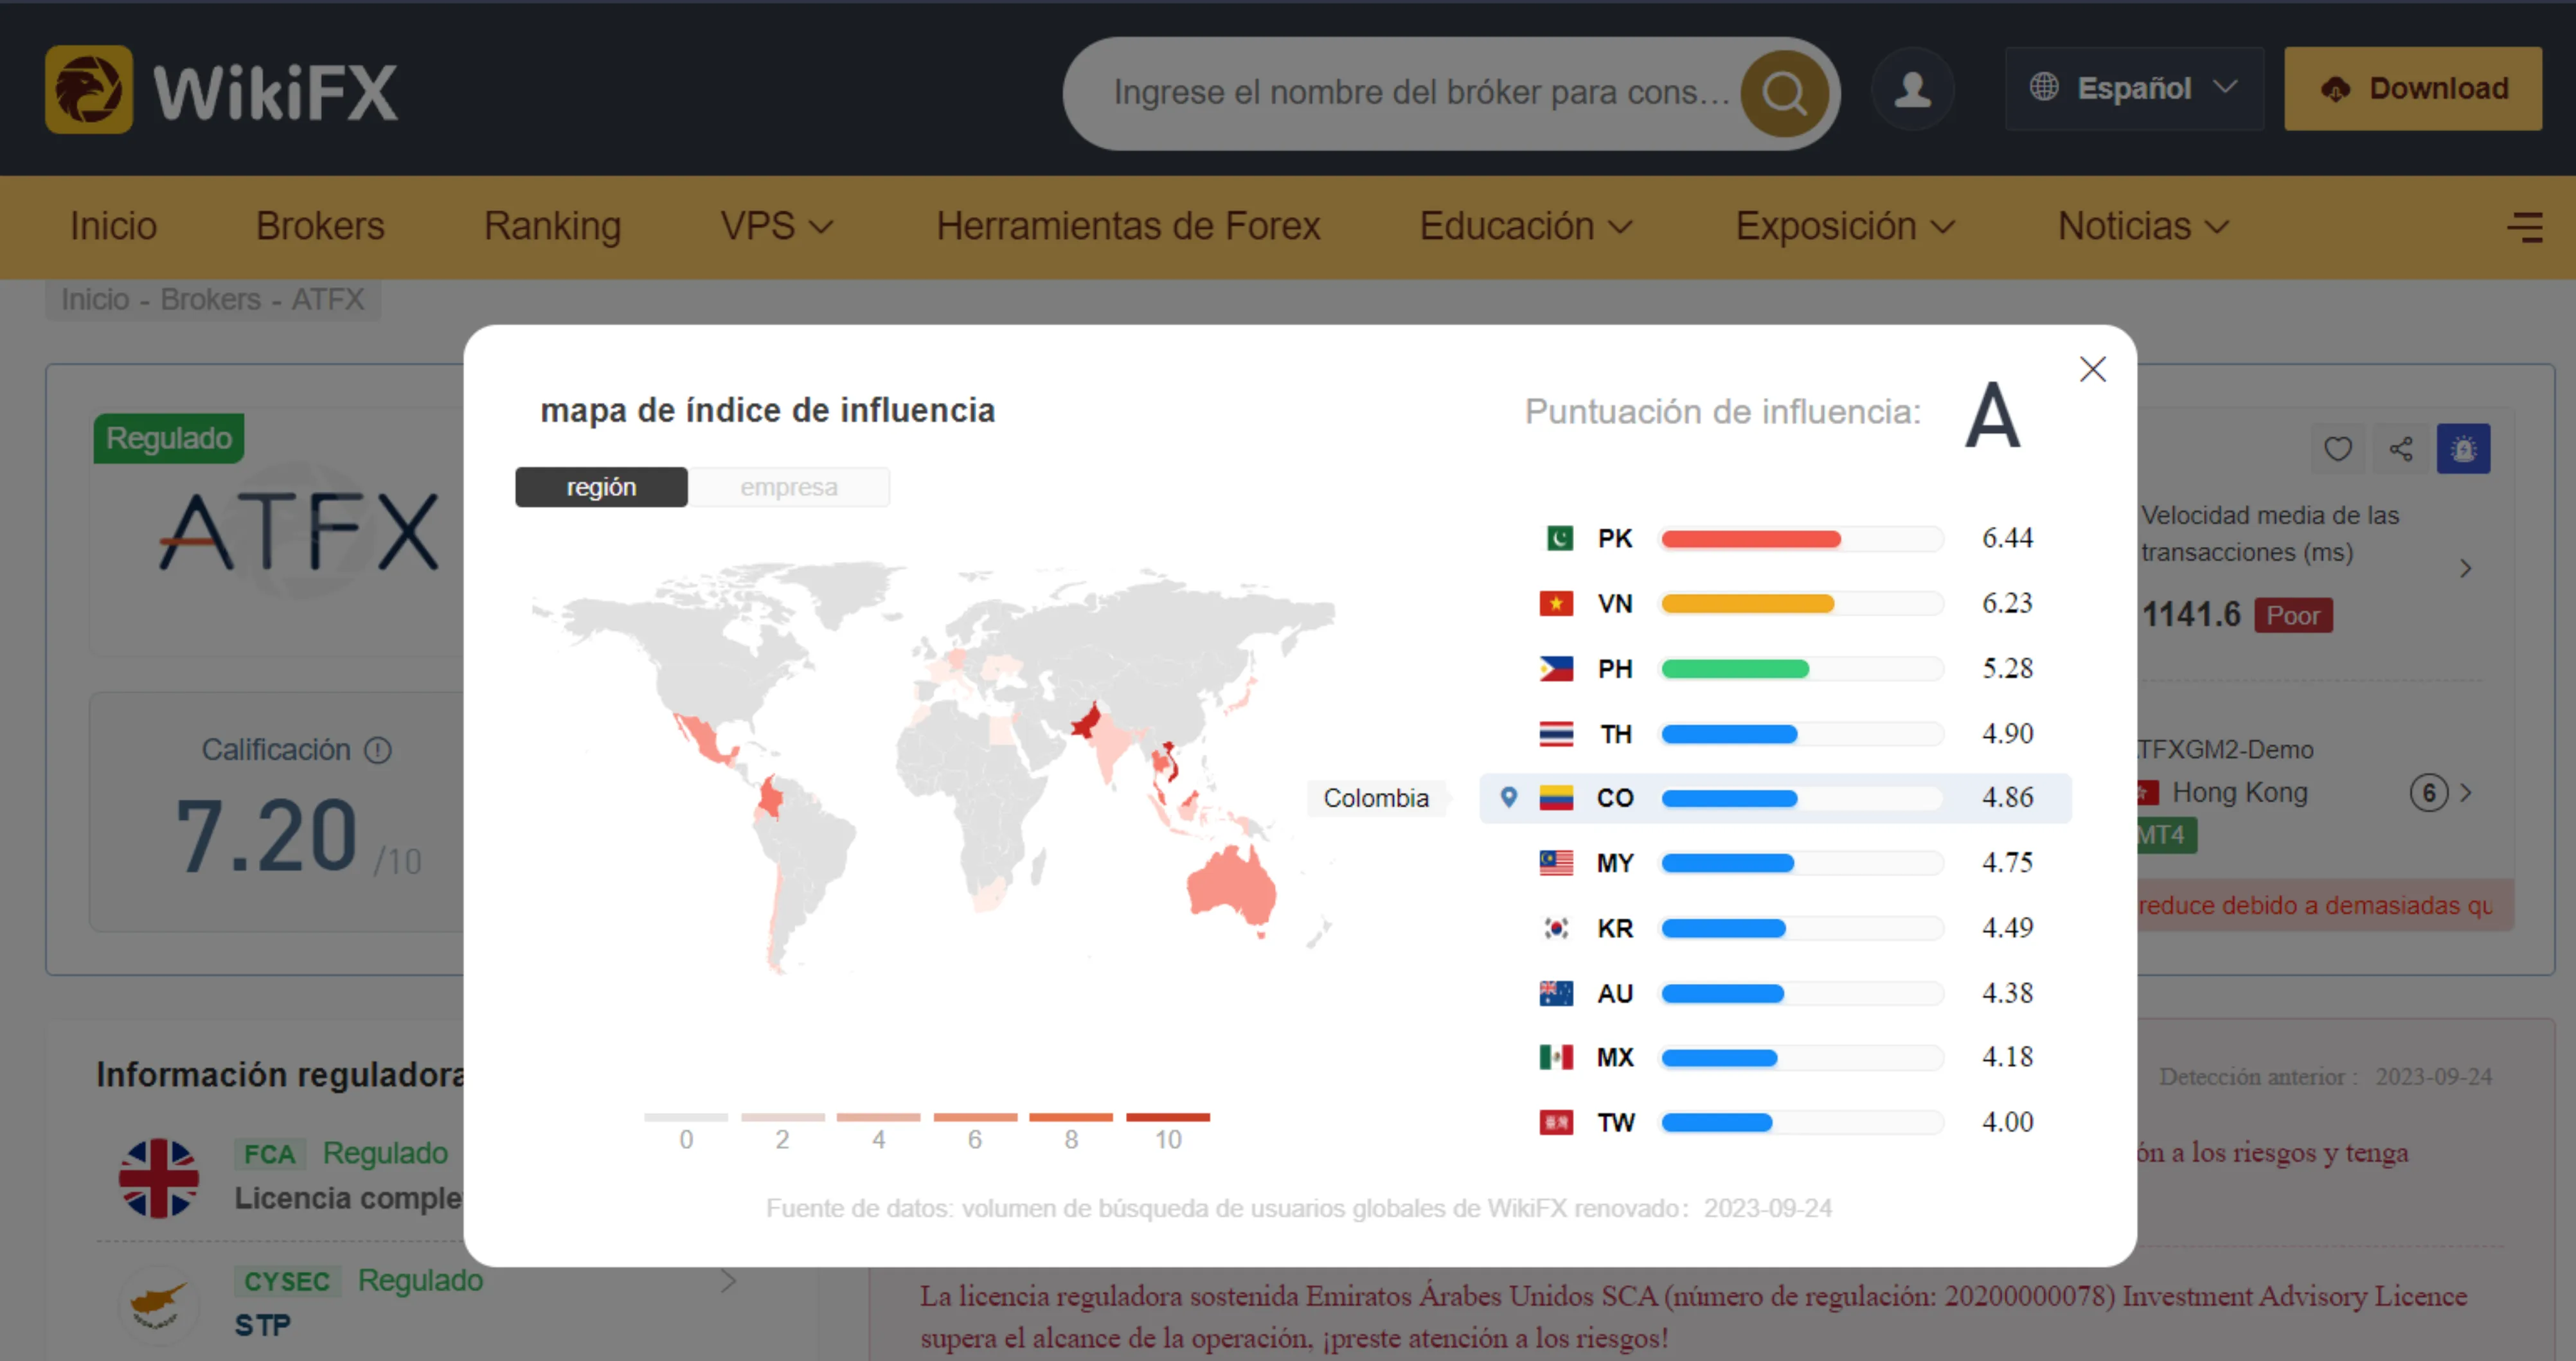The image size is (2576, 1361).
Task: Click the South Korea flag icon
Action: point(1556,928)
